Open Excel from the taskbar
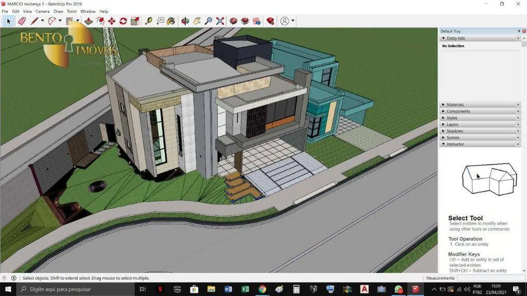Image resolution: width=527 pixels, height=296 pixels. point(245,289)
